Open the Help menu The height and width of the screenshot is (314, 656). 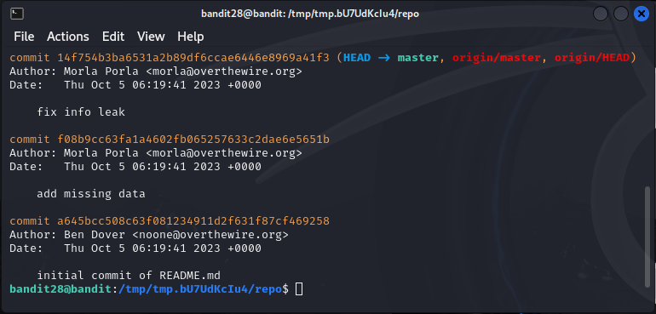point(190,37)
